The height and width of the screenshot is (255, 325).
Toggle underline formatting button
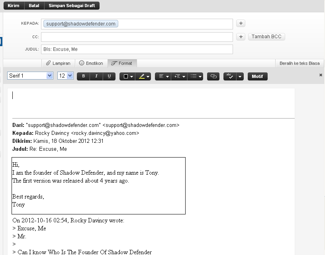[x=109, y=76]
